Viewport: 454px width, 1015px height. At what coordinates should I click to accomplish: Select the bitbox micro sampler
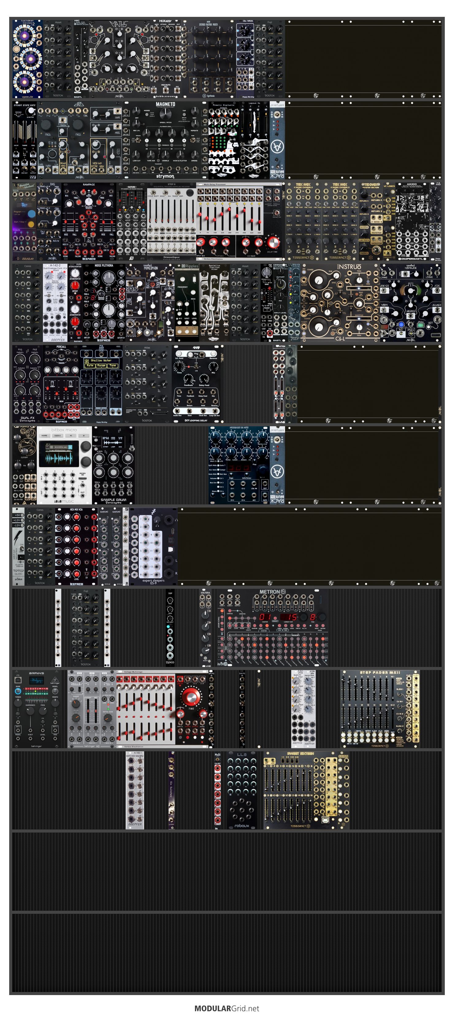[64, 465]
